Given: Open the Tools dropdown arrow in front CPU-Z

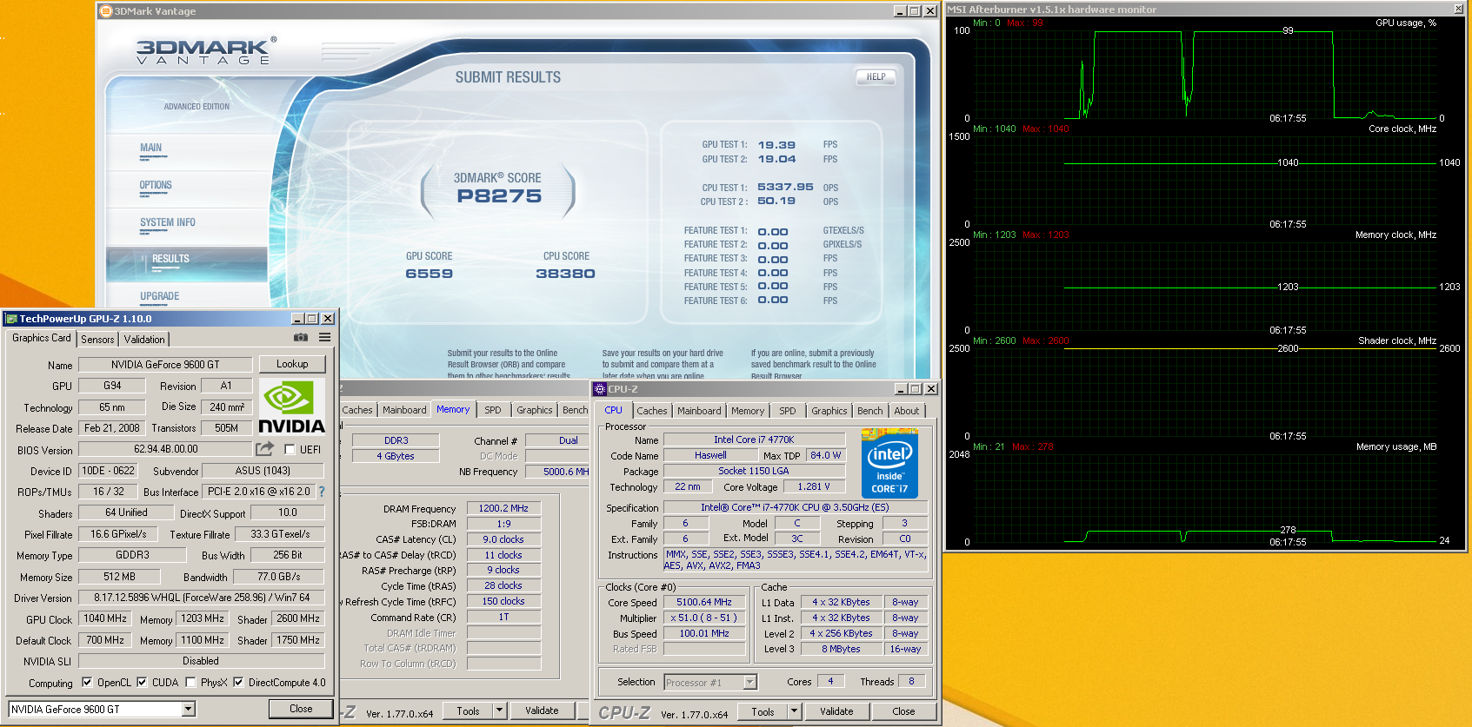Looking at the screenshot, I should [794, 711].
